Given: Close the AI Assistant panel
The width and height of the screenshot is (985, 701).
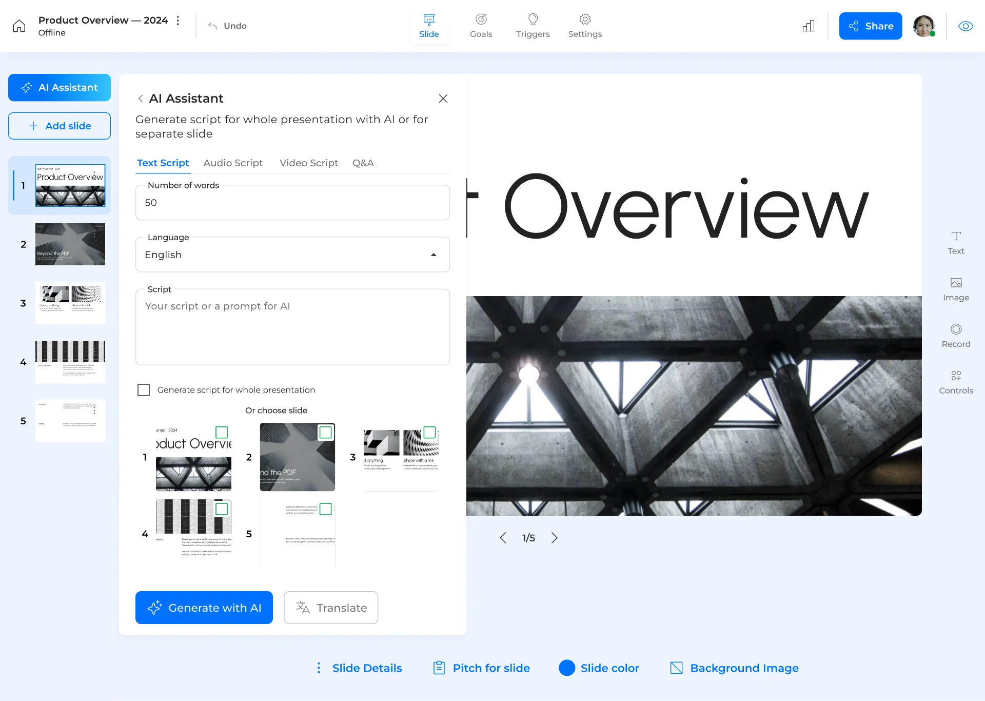Looking at the screenshot, I should click(x=443, y=99).
